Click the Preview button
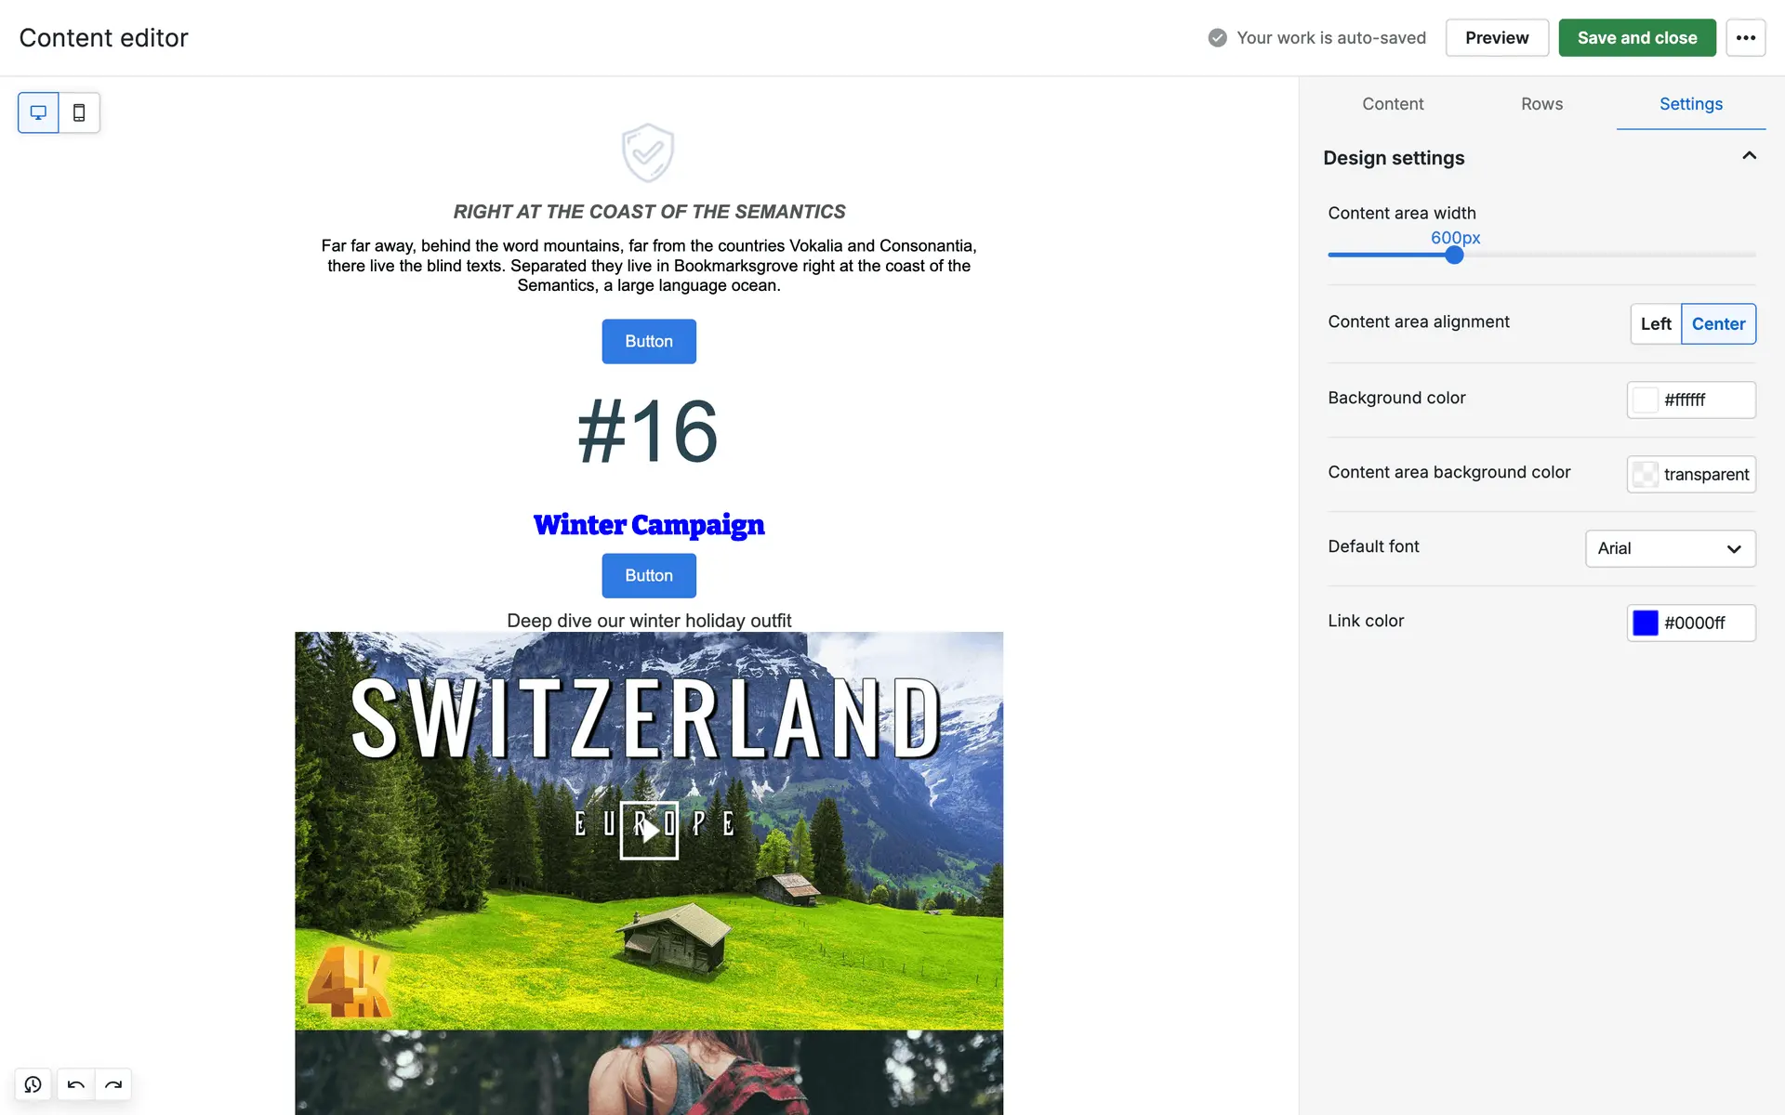Viewport: 1785px width, 1115px height. [x=1496, y=38]
